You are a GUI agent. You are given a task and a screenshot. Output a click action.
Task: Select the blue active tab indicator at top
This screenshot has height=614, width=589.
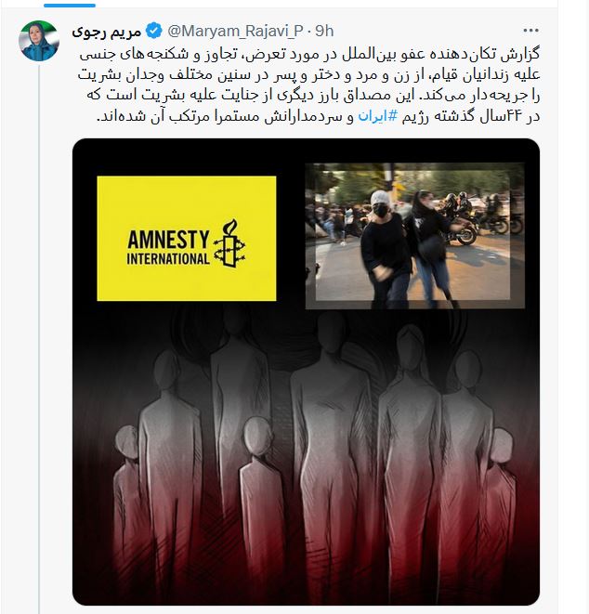click(70, 6)
